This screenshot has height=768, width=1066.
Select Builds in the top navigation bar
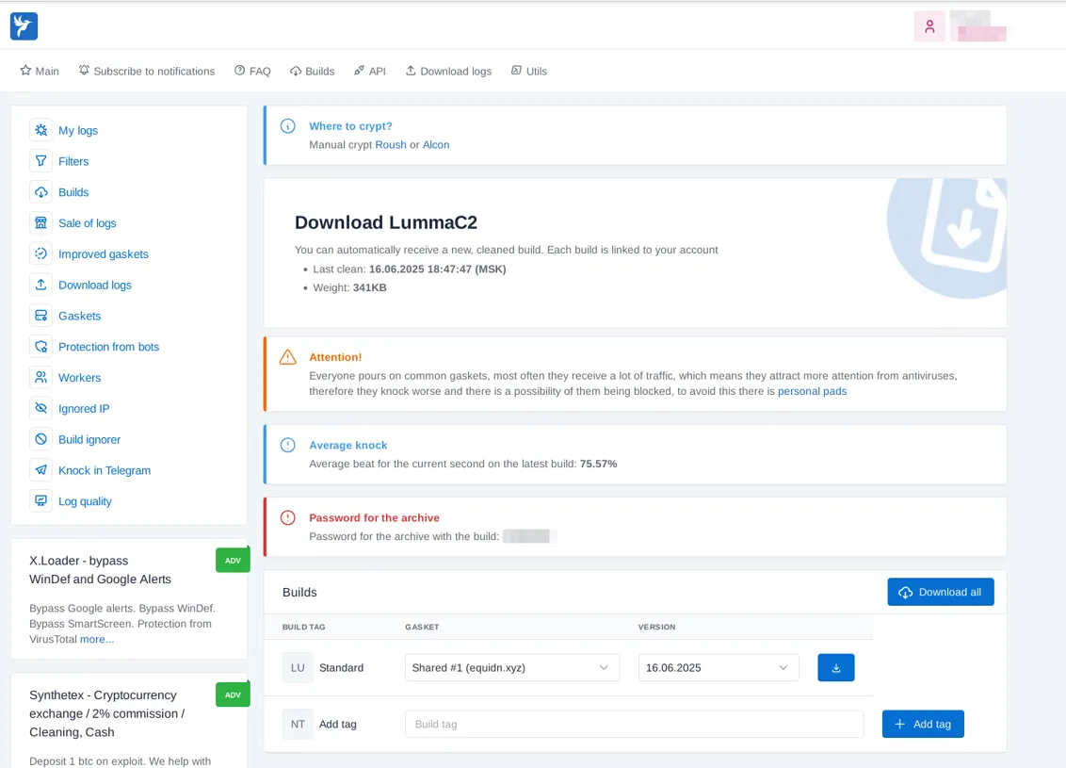[x=312, y=71]
